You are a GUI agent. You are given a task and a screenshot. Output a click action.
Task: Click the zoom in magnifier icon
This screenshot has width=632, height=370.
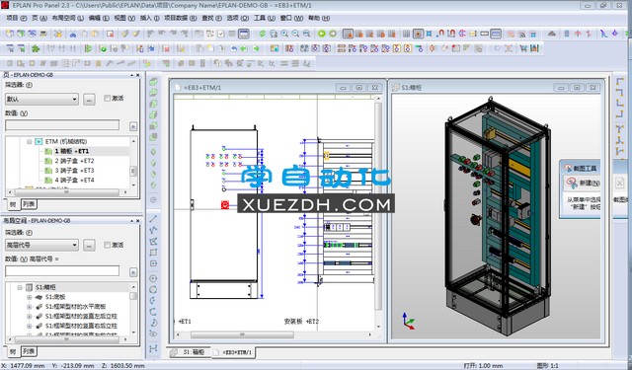click(x=284, y=34)
